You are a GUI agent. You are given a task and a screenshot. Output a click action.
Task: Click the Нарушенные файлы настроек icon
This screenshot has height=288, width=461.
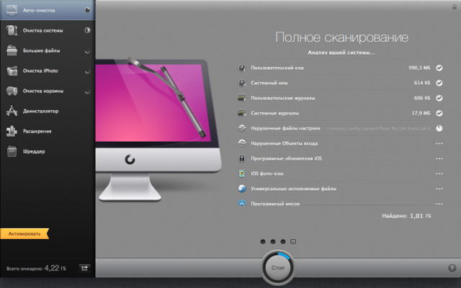pos(242,128)
